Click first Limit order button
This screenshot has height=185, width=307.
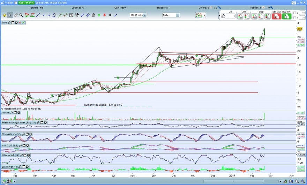[x=240, y=16]
